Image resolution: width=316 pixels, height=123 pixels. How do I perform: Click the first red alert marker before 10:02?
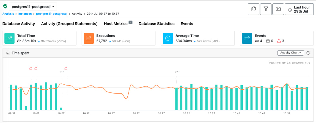click(x=31, y=68)
